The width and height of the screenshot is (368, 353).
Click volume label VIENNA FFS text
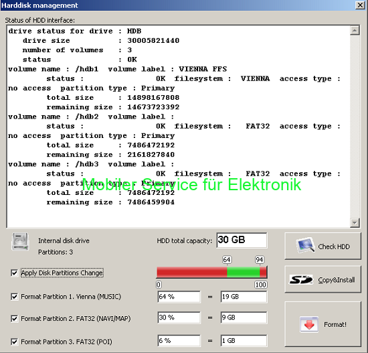(203, 69)
